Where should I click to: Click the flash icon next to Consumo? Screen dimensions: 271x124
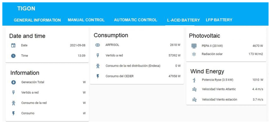pyautogui.click(x=14, y=113)
